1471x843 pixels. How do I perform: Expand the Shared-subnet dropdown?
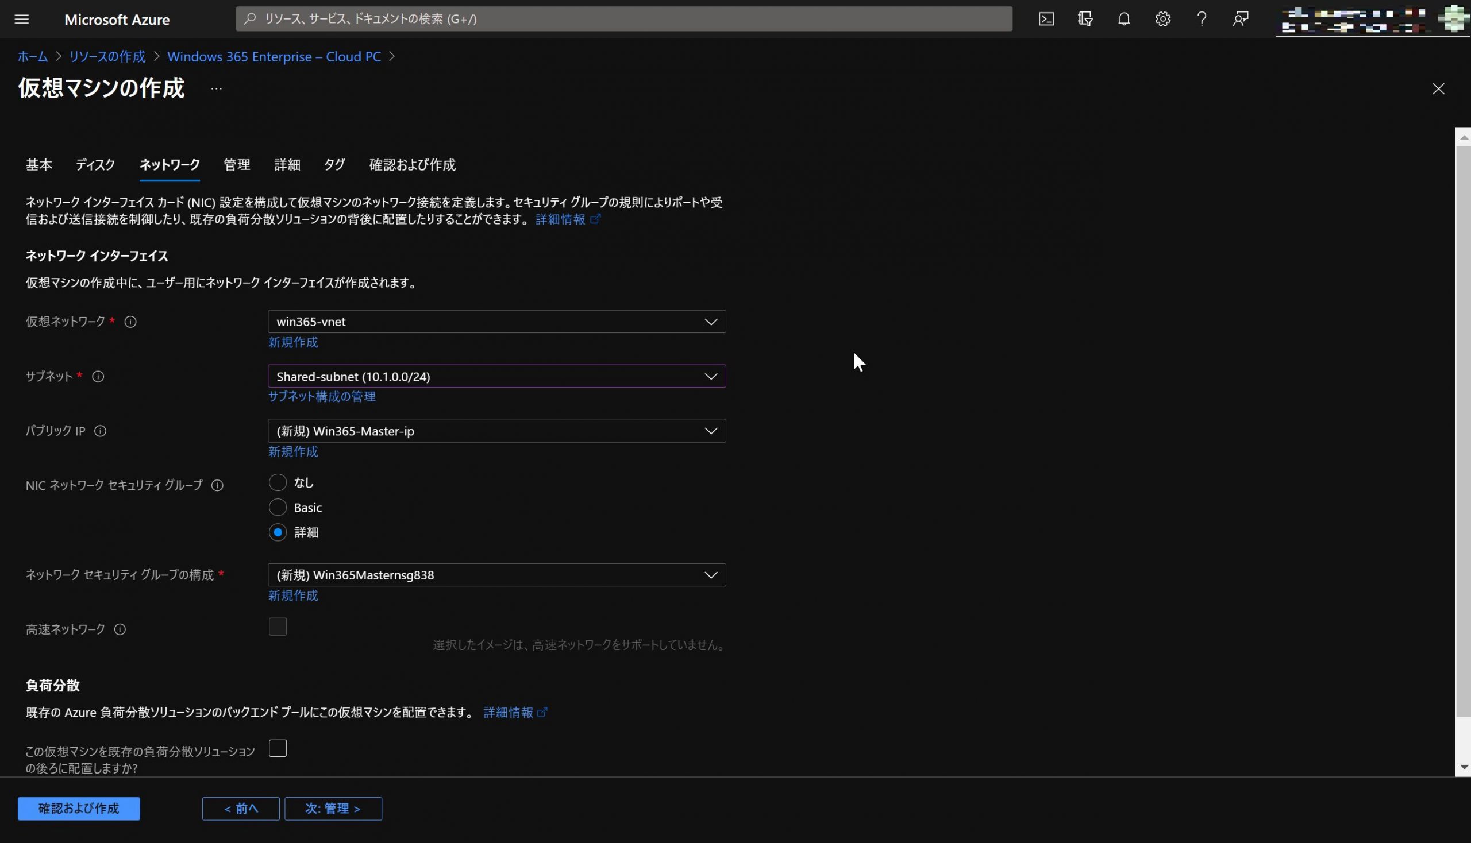click(496, 376)
